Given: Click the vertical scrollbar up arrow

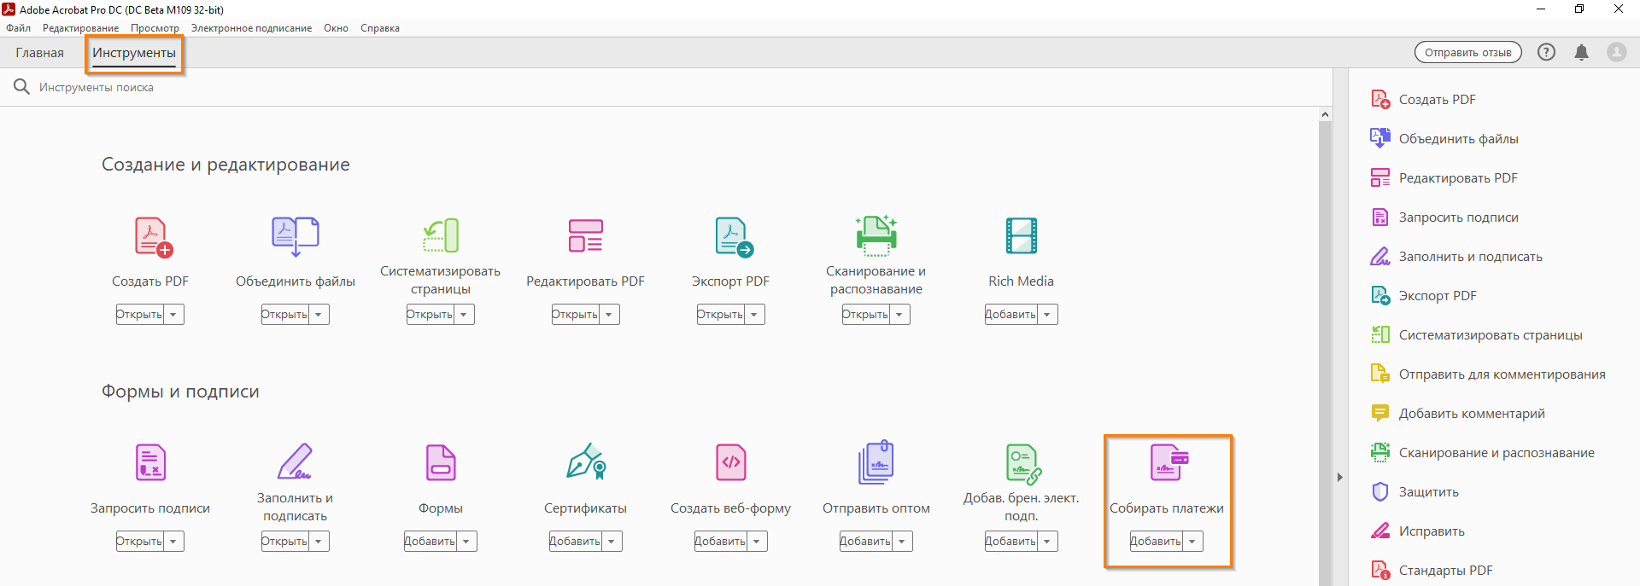Looking at the screenshot, I should tap(1325, 114).
